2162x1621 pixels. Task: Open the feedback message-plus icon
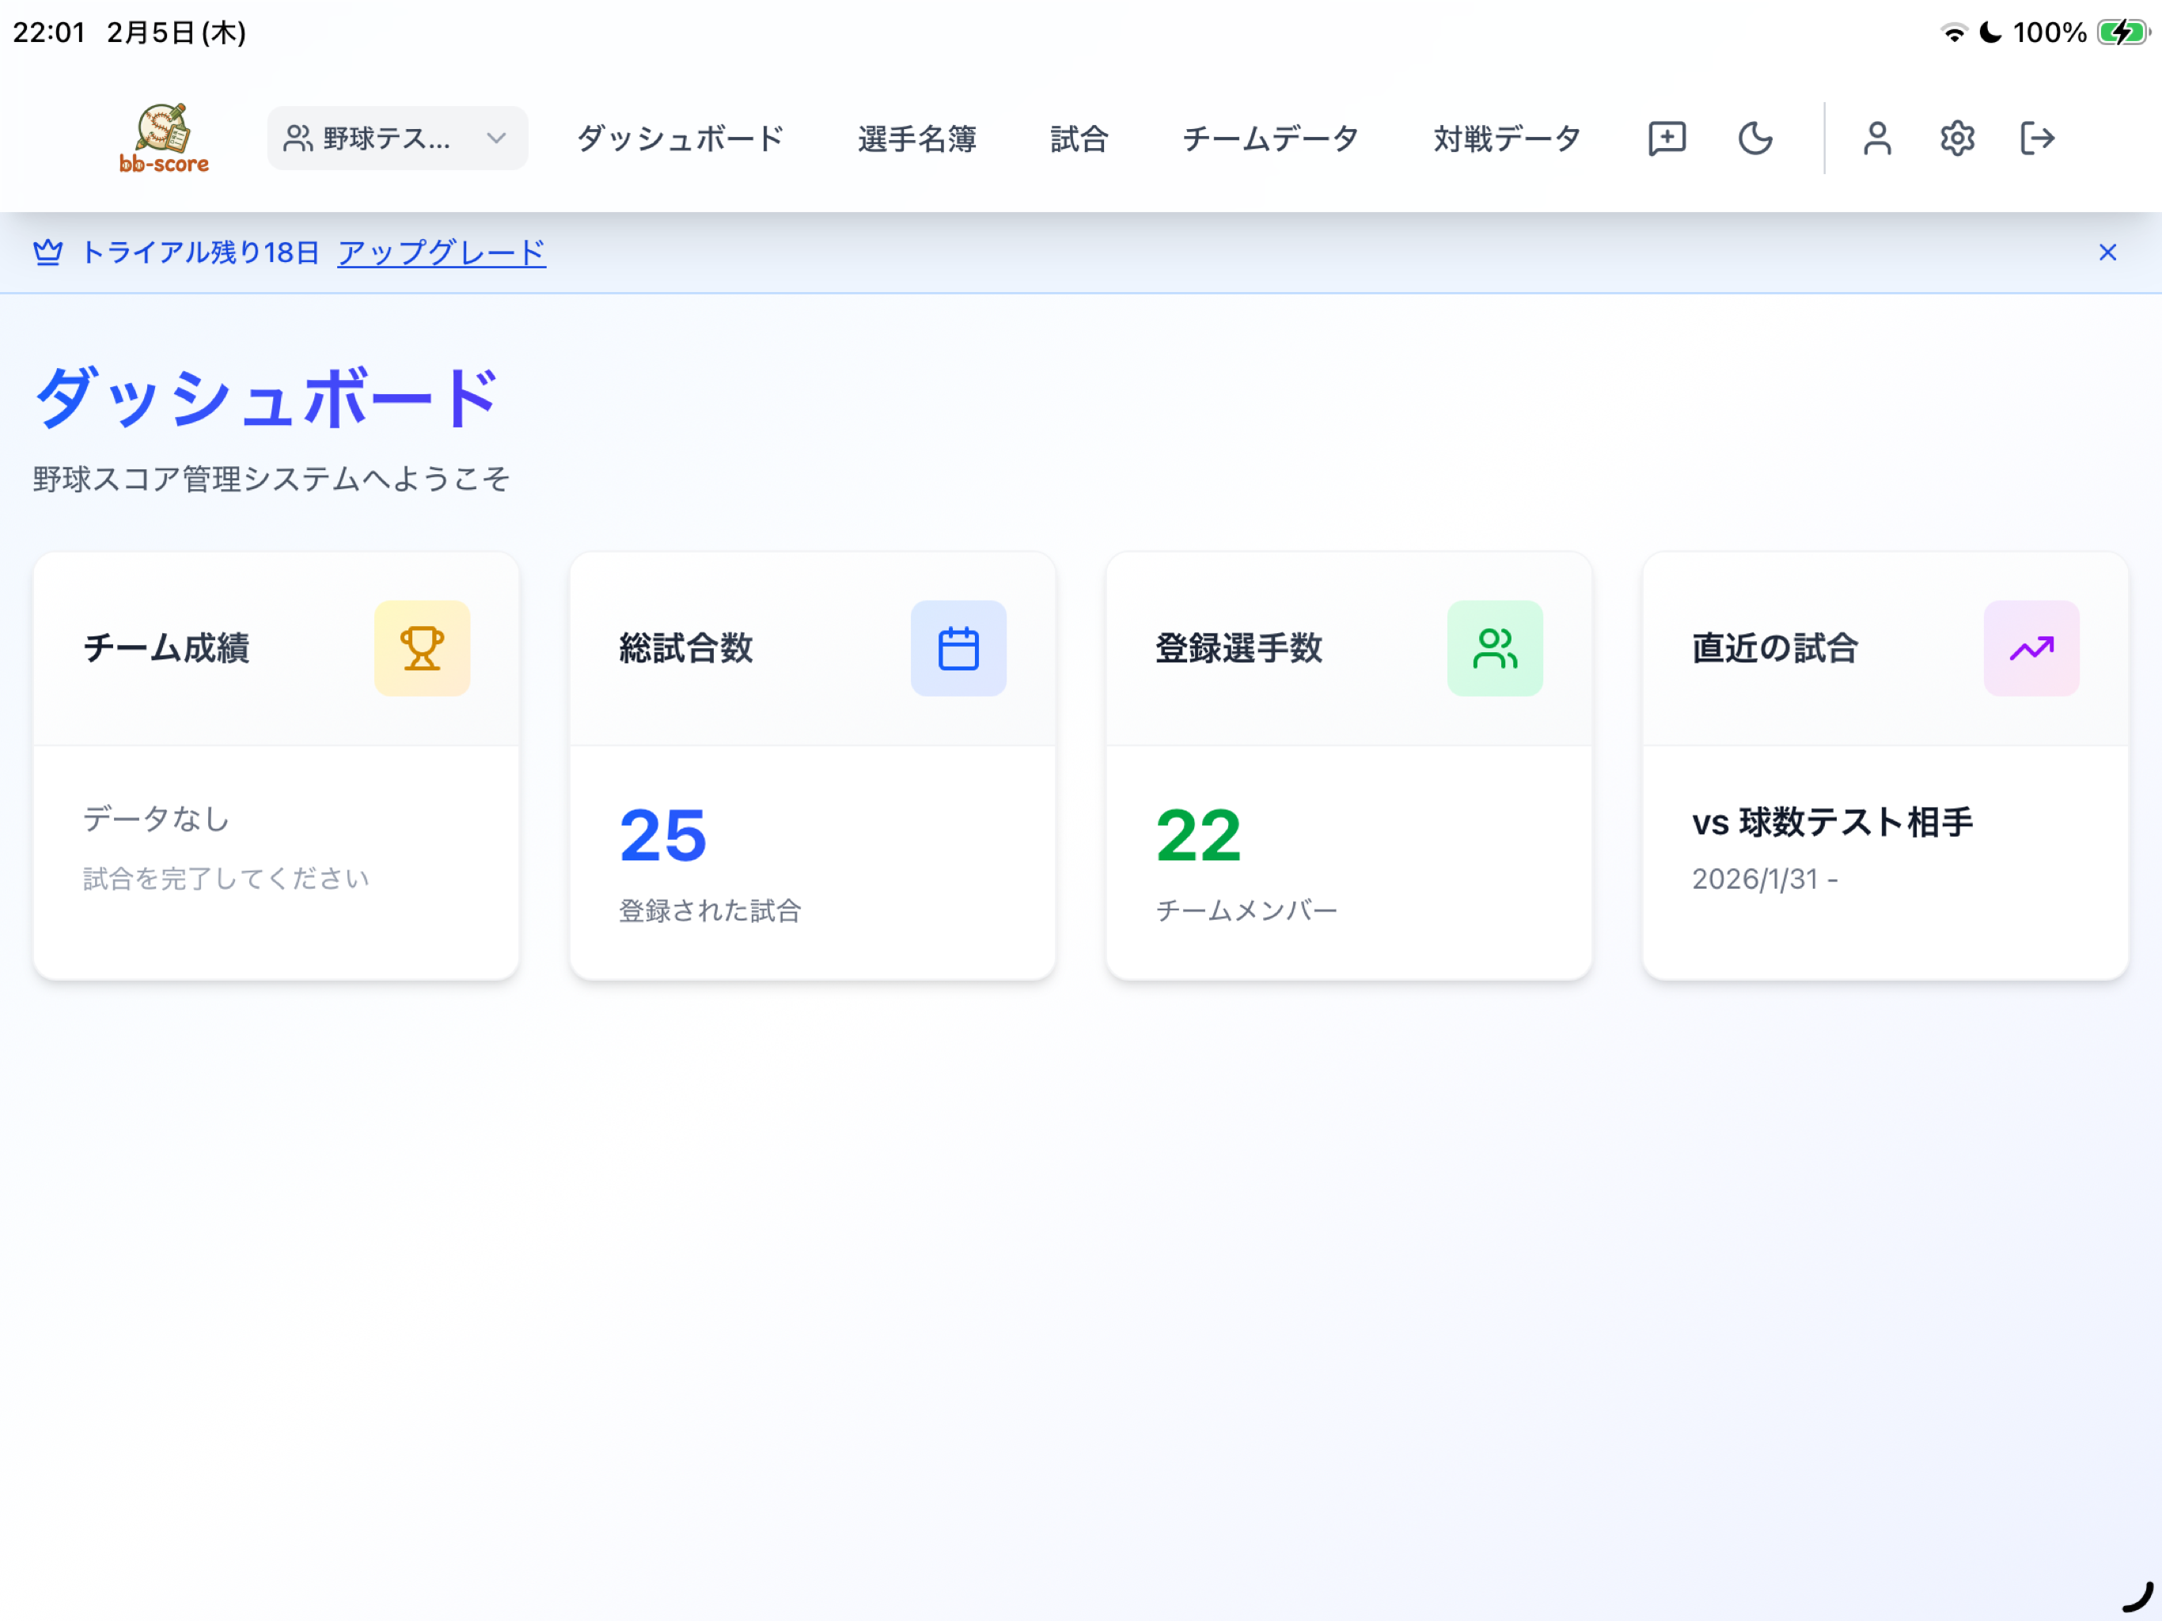(1667, 138)
